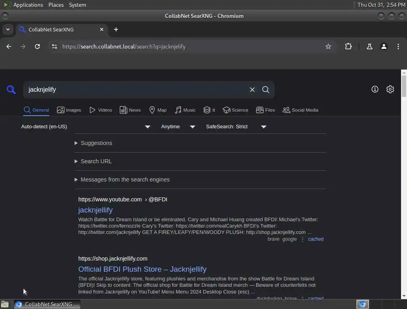Click the SearXNG magnifier logo
This screenshot has height=309, width=407.
(11, 89)
